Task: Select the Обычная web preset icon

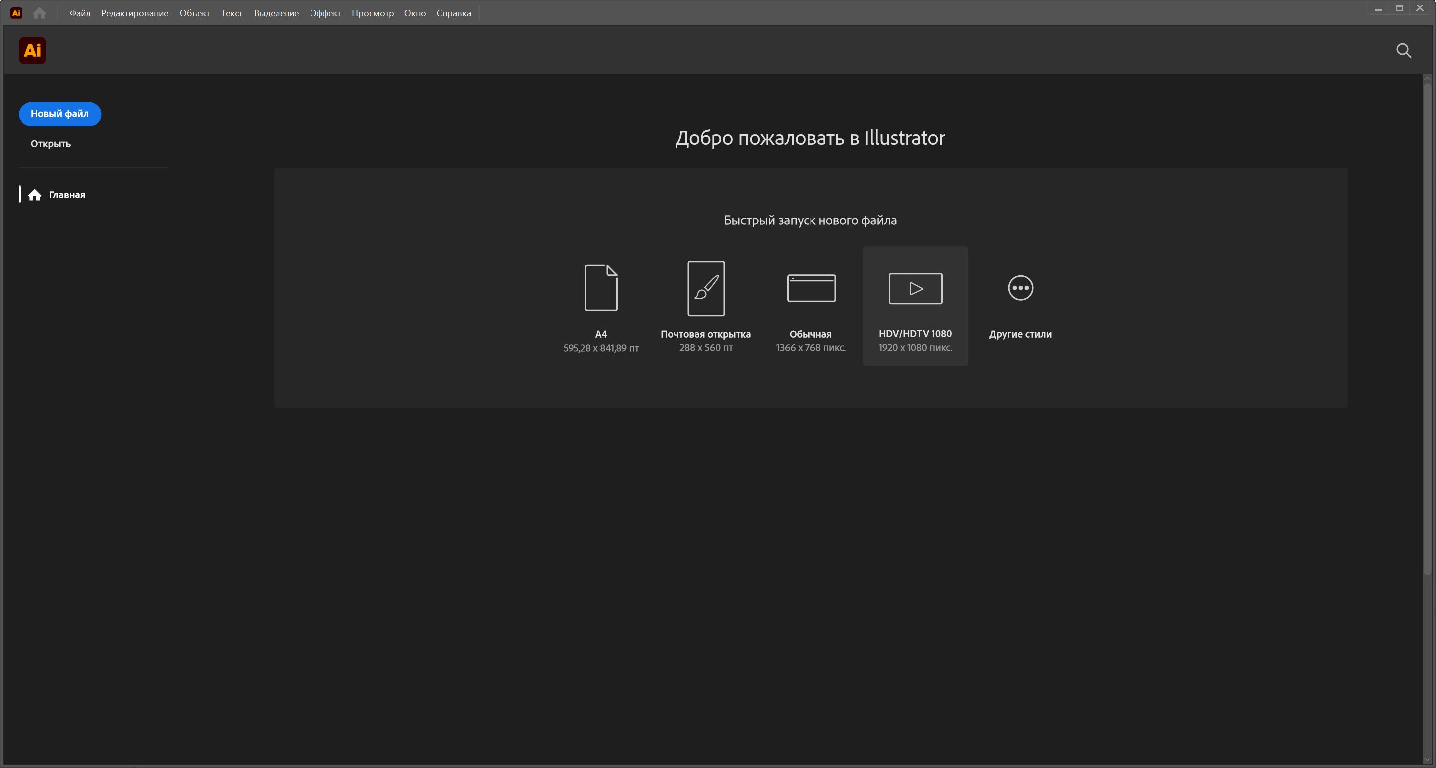Action: pyautogui.click(x=811, y=288)
